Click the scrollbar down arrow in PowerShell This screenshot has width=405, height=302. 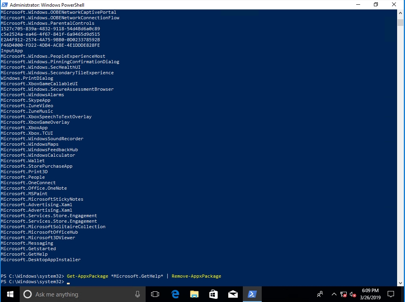click(401, 283)
